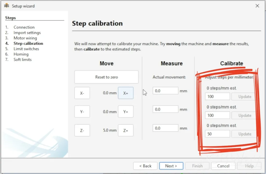Viewport: 266px width, 174px height.
Task: Click the Y- move button
Action: click(x=82, y=112)
